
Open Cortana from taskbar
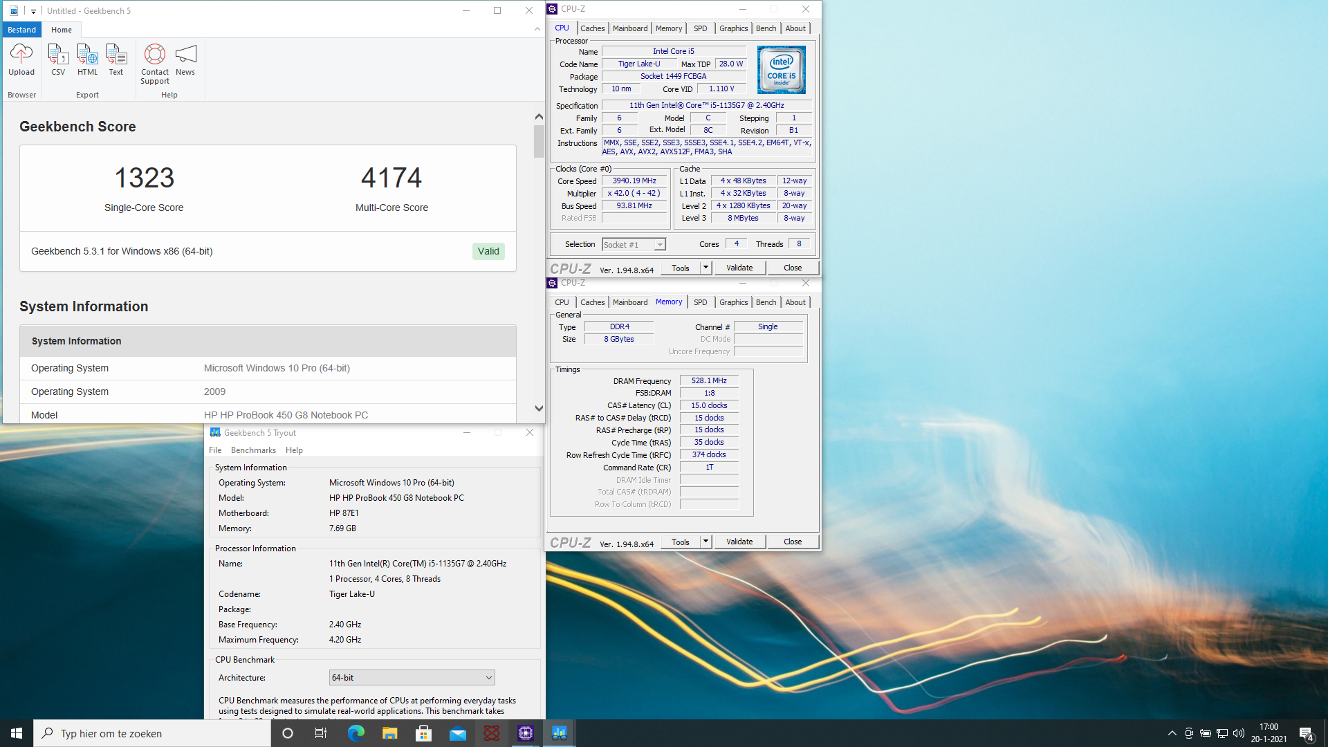pos(288,733)
